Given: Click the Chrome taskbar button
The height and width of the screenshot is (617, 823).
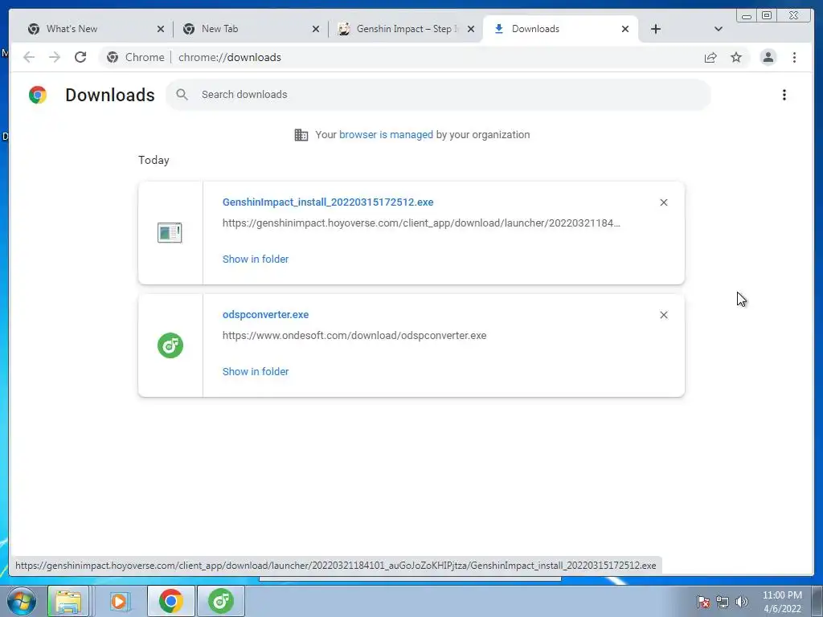Looking at the screenshot, I should [x=170, y=601].
